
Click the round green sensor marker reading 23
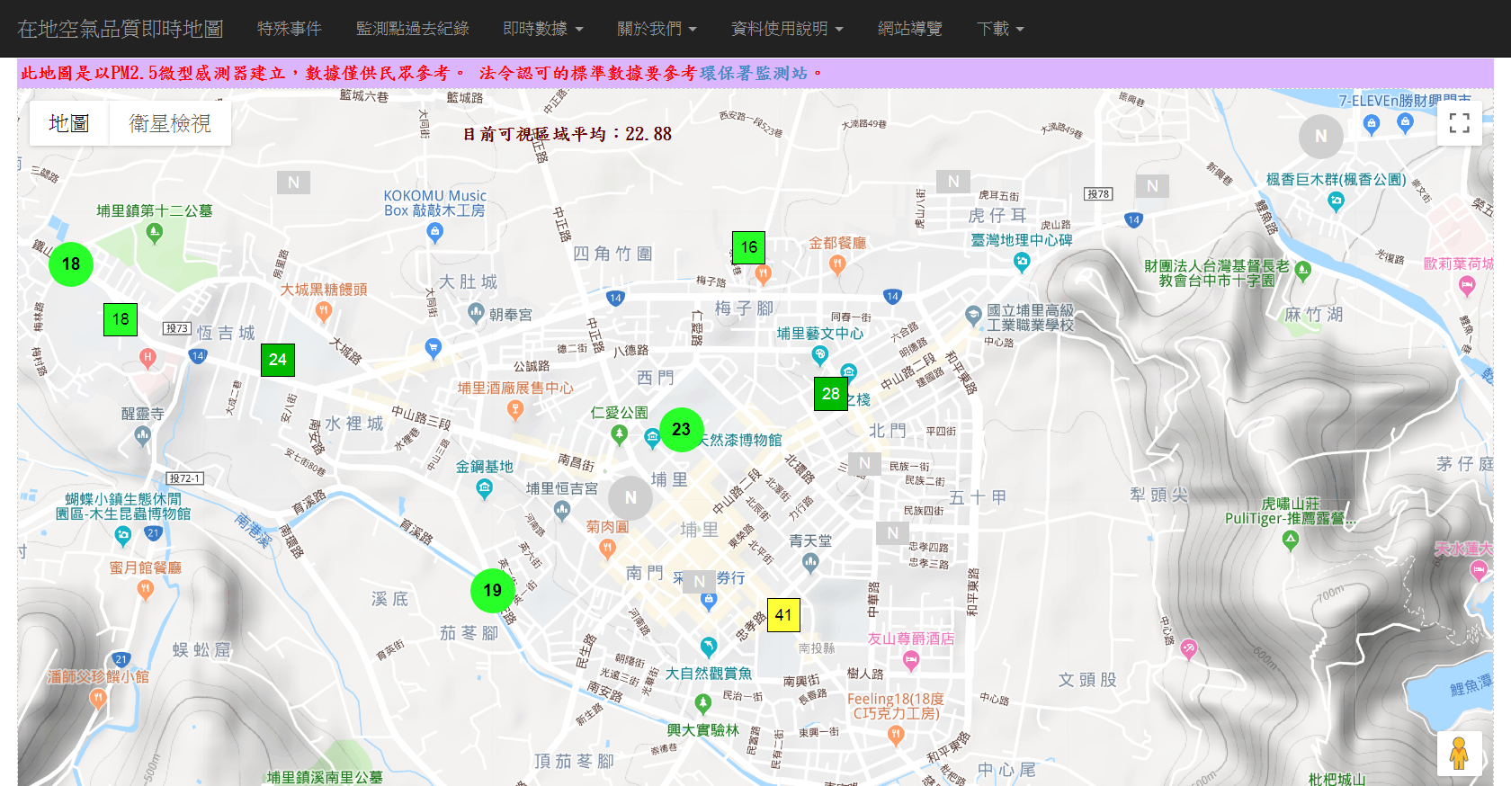point(681,430)
